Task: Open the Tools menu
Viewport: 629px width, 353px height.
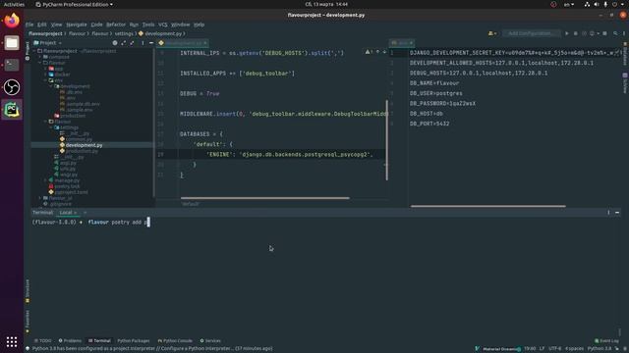Action: pyautogui.click(x=148, y=25)
